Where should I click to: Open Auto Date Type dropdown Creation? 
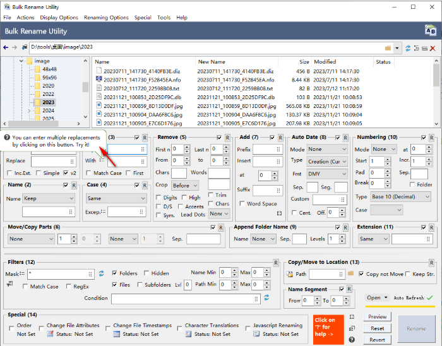(327, 162)
